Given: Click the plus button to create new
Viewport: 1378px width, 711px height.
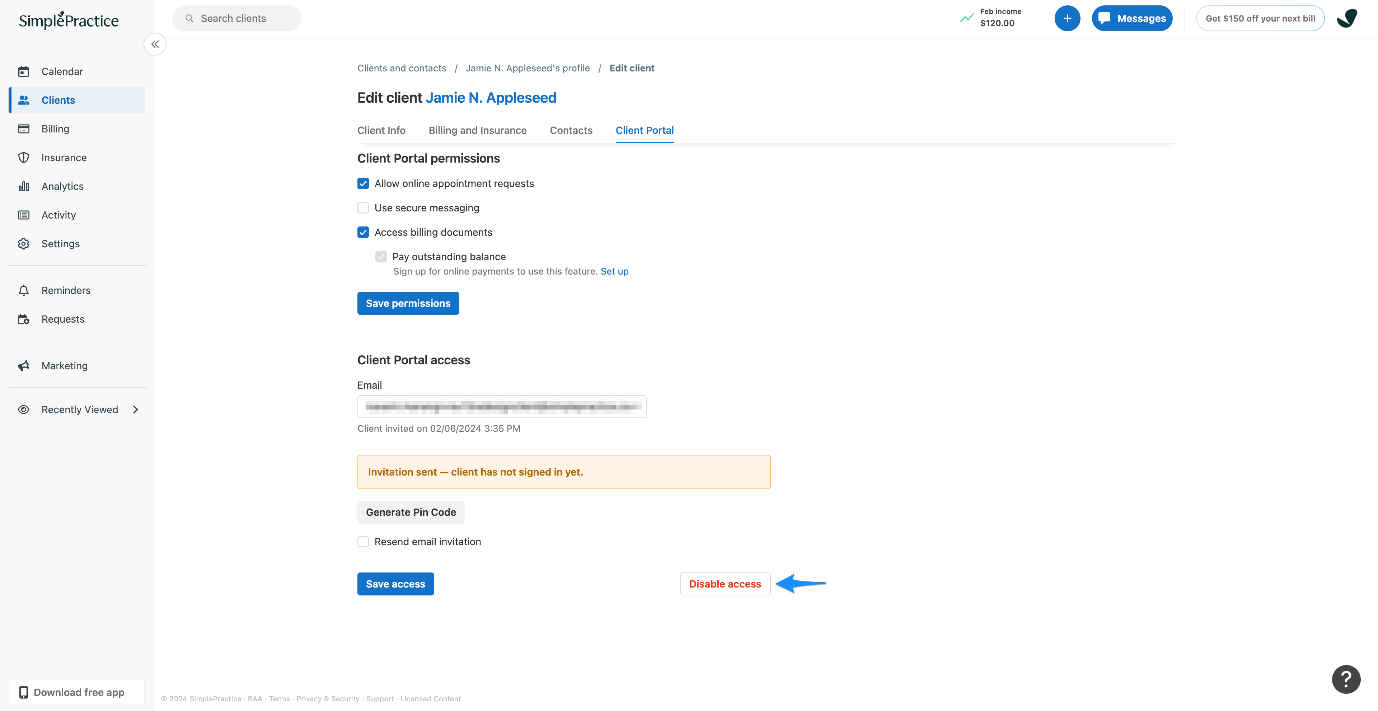Looking at the screenshot, I should pyautogui.click(x=1068, y=18).
